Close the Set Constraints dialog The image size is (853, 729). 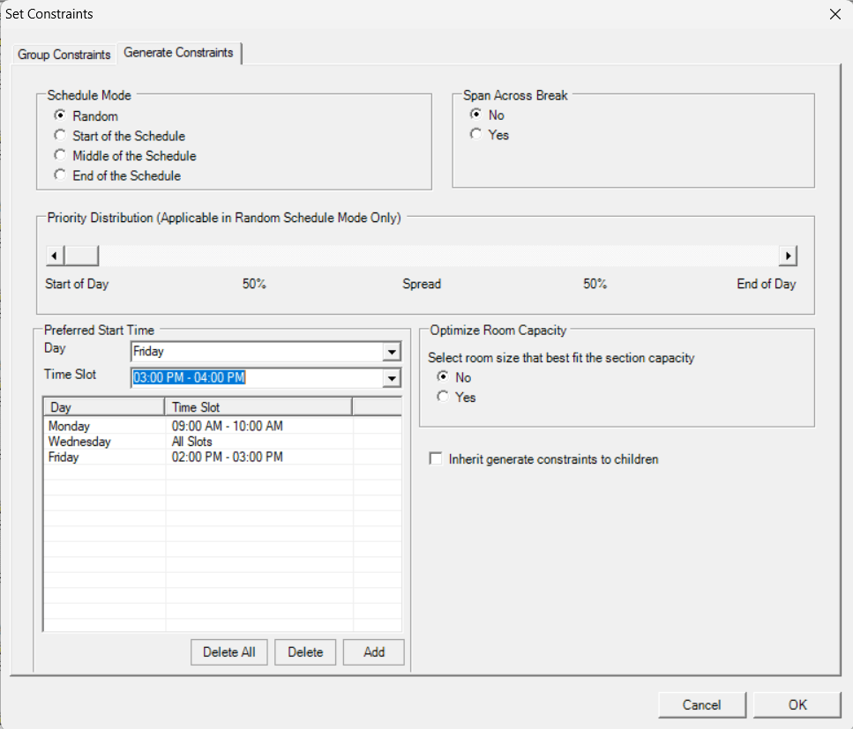point(835,14)
